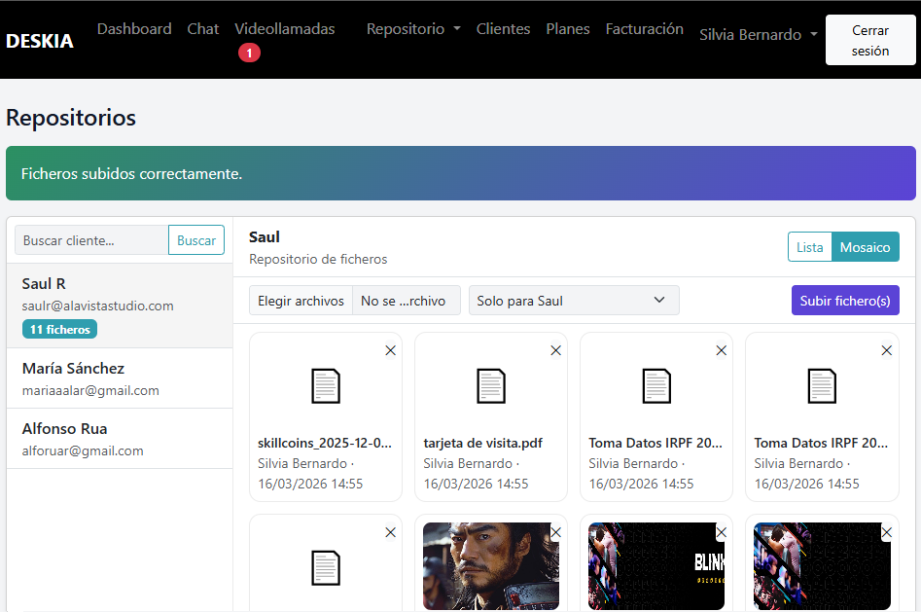Click the samurai portrait thumbnail
921x612 pixels.
point(490,566)
